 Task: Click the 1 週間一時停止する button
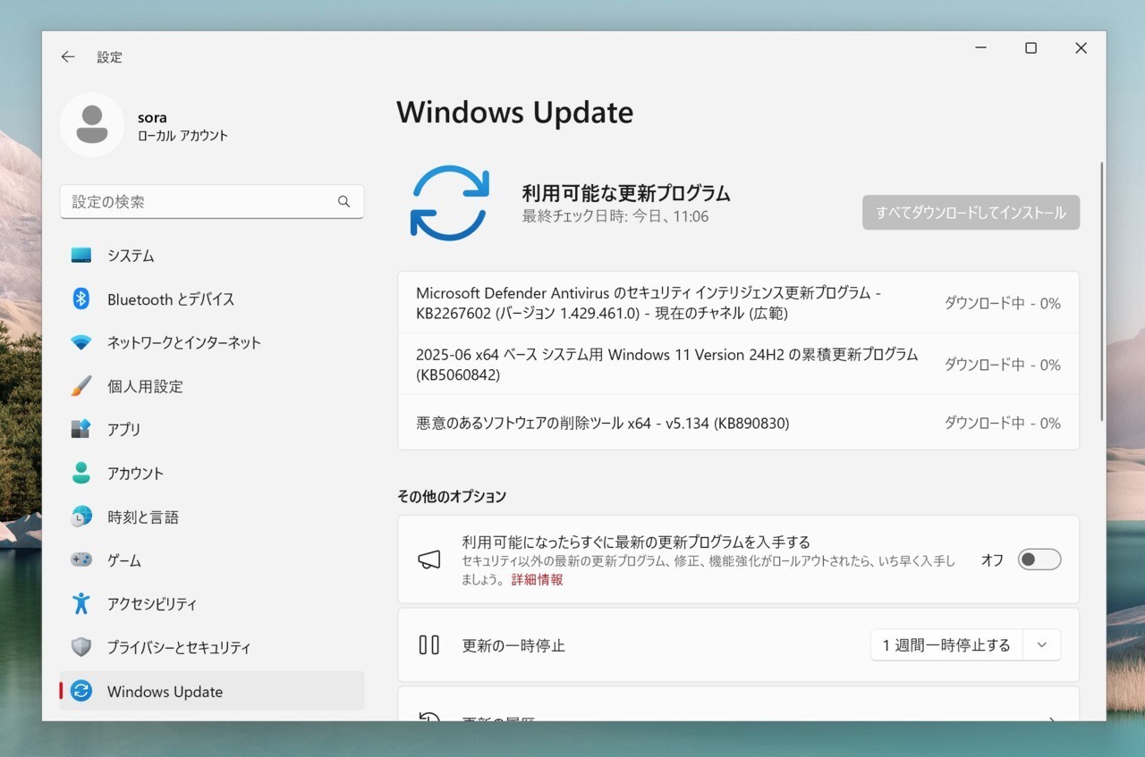[x=946, y=645]
